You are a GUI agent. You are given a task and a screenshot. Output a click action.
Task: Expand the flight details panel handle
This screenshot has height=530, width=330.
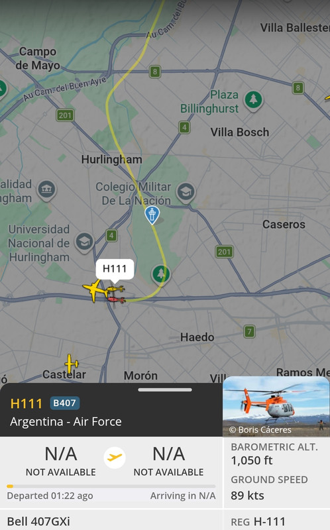pyautogui.click(x=165, y=390)
